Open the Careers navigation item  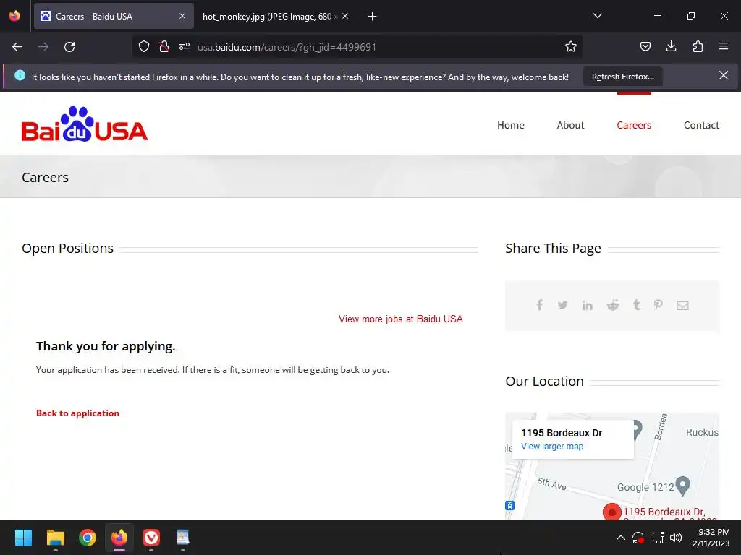(x=634, y=125)
